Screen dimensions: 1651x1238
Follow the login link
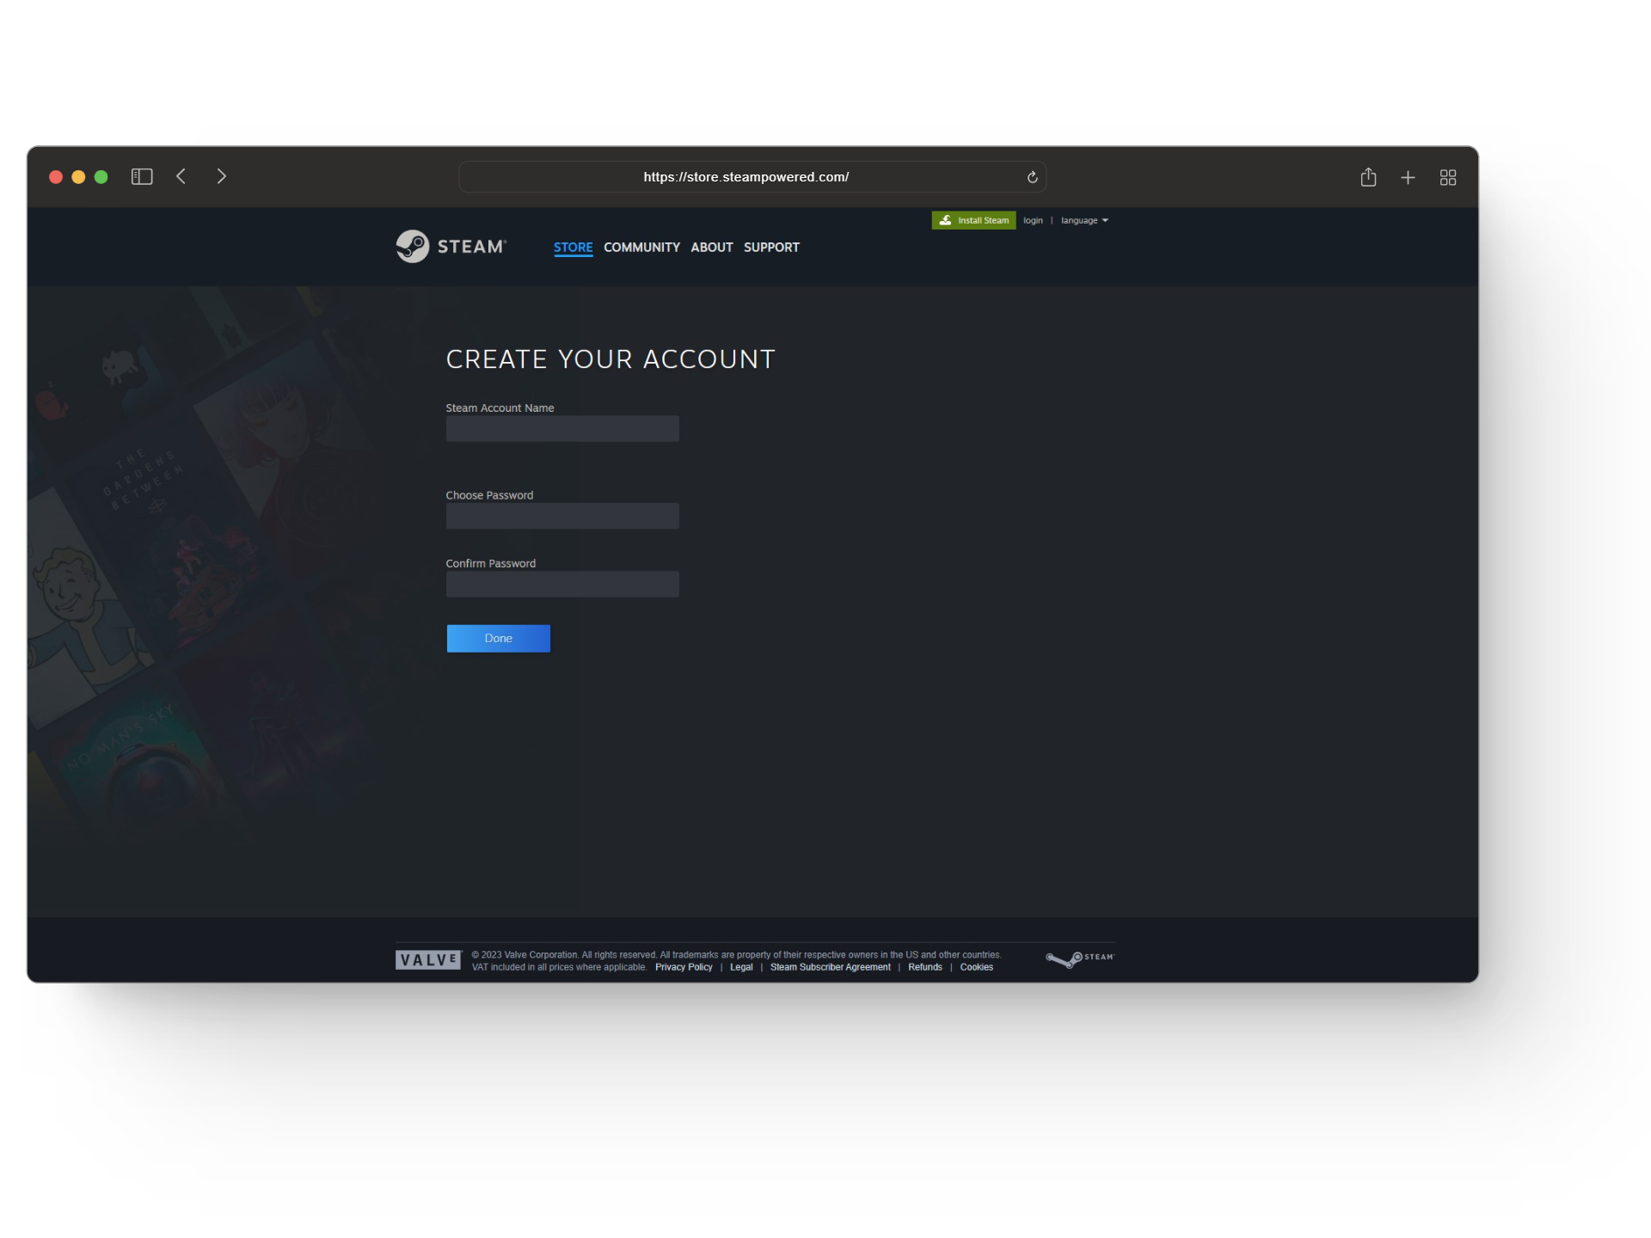[1033, 221]
